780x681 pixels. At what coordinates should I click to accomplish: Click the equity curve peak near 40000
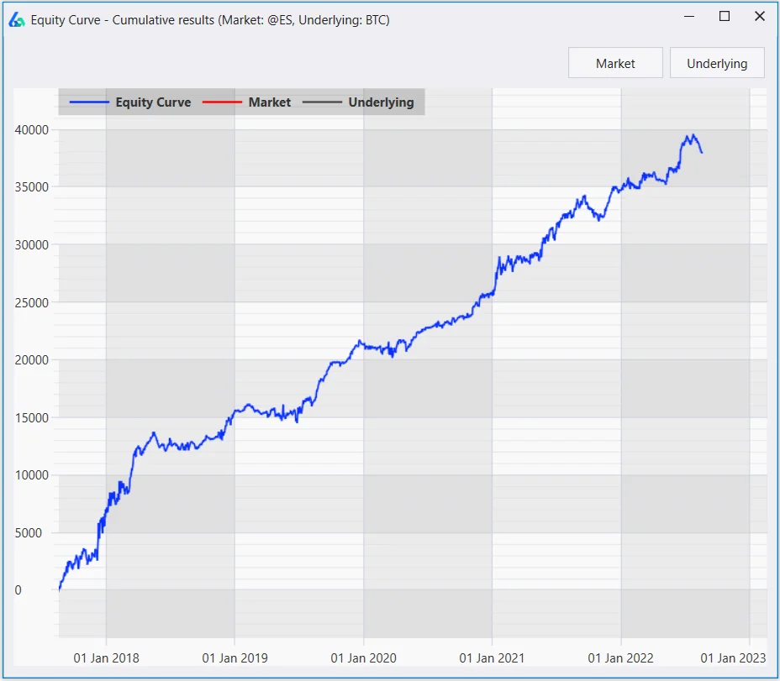point(693,135)
